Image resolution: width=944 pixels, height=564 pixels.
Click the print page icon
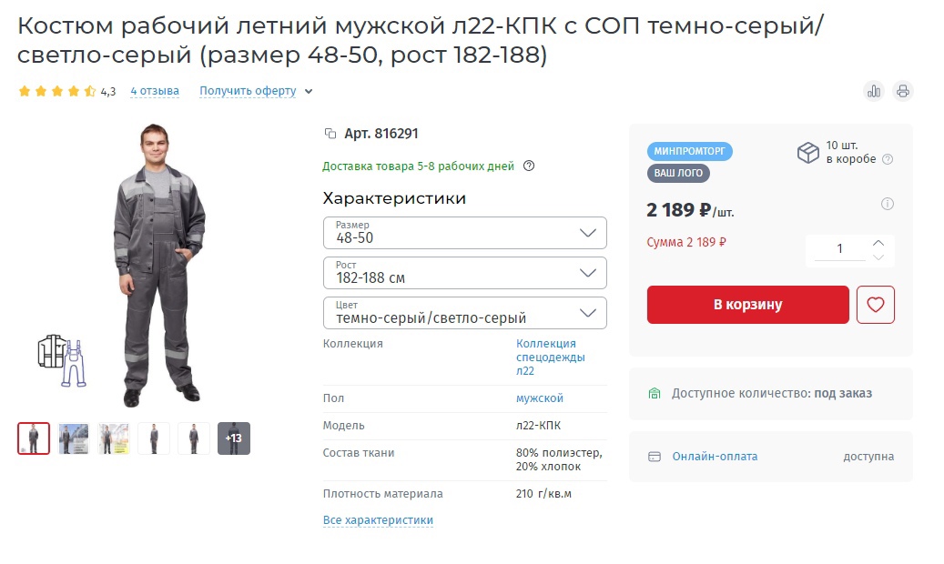click(x=902, y=92)
